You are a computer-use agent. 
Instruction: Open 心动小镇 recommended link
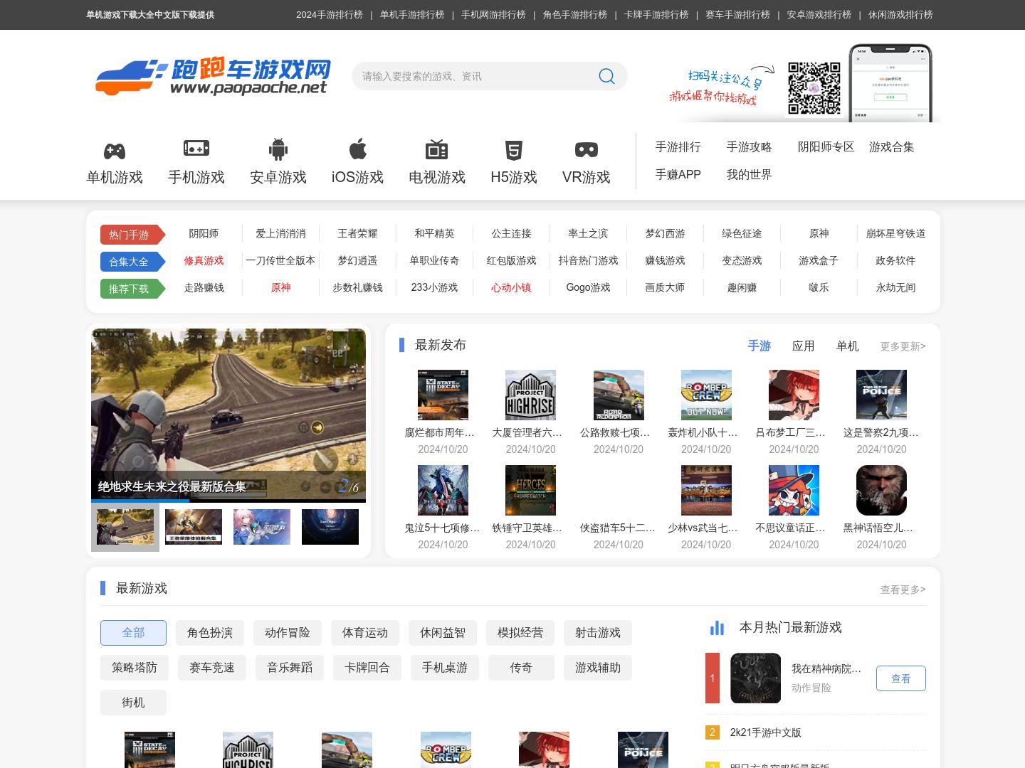[511, 288]
